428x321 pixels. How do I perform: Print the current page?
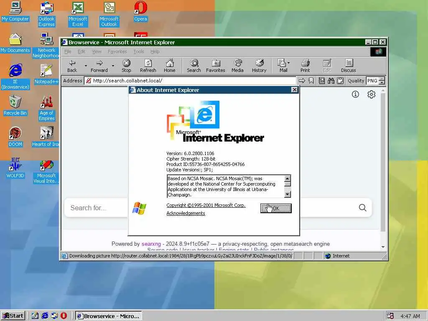305,66
